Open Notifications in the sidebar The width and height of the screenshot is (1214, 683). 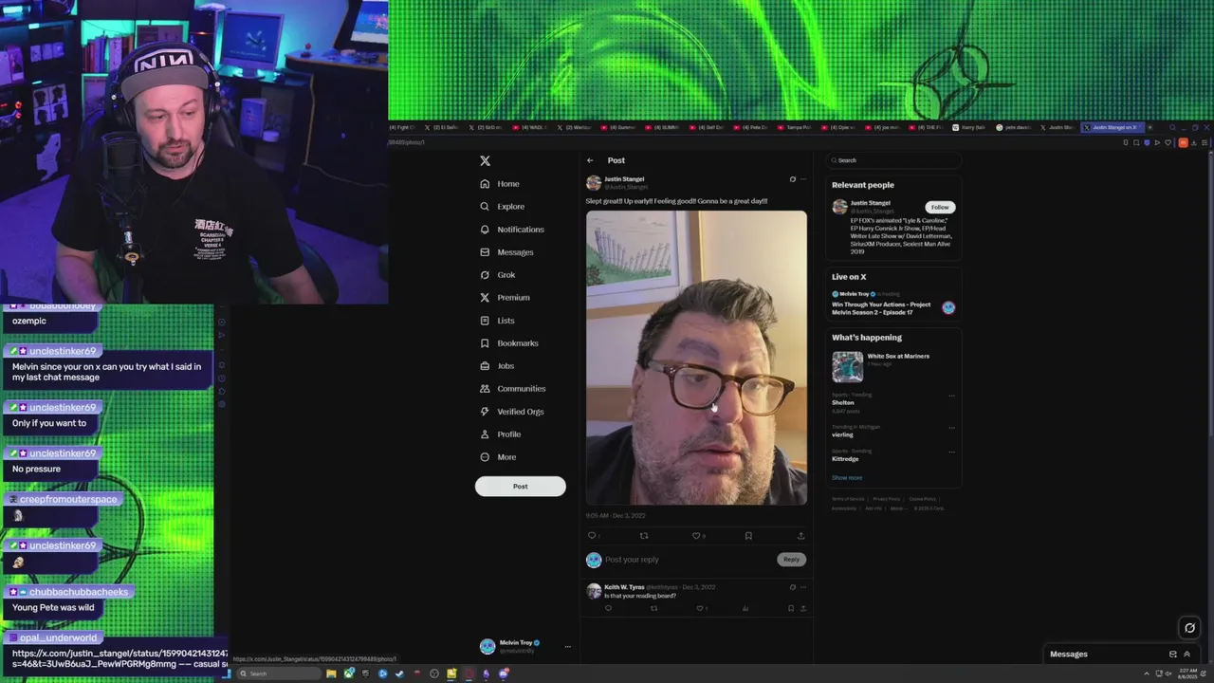[x=512, y=230]
